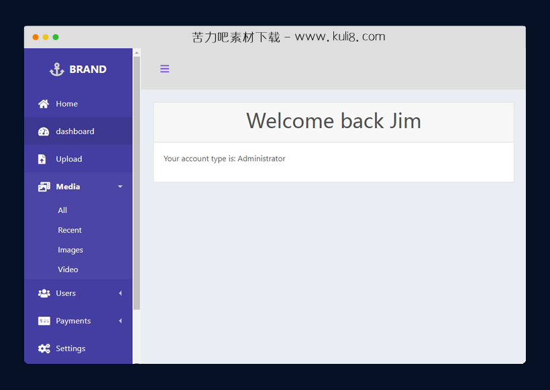Expand the Payments submenu arrow

click(x=120, y=321)
